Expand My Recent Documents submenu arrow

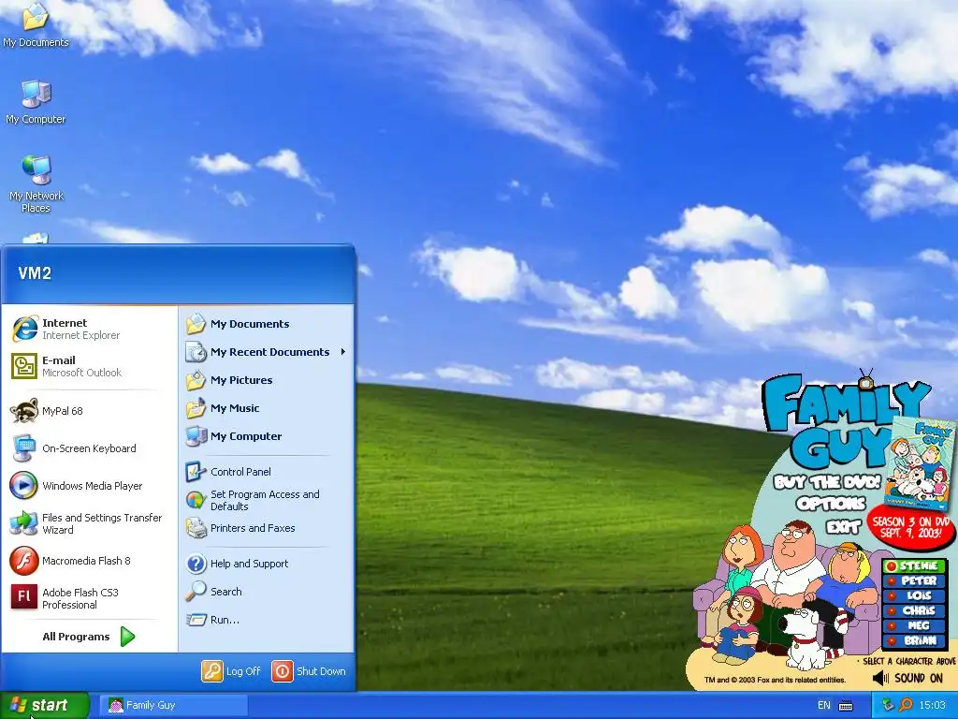pos(343,352)
